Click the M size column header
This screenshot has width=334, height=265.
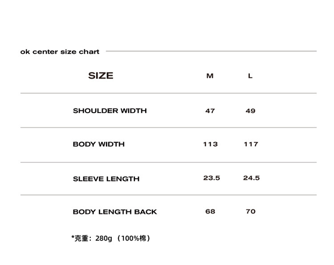click(210, 76)
